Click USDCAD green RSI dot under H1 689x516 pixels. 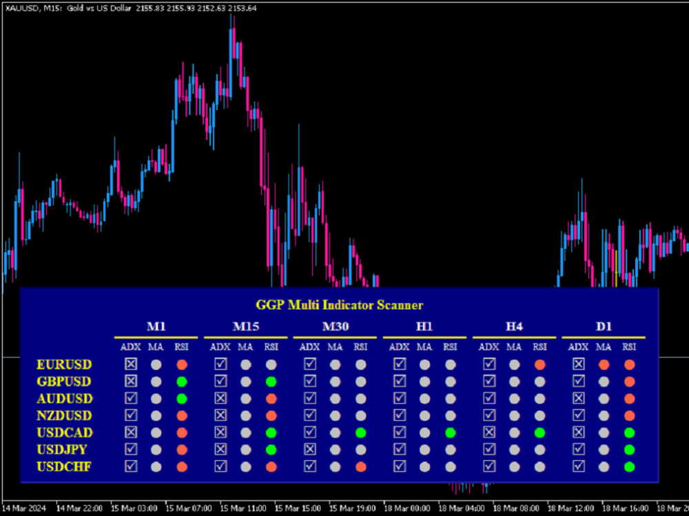point(451,433)
